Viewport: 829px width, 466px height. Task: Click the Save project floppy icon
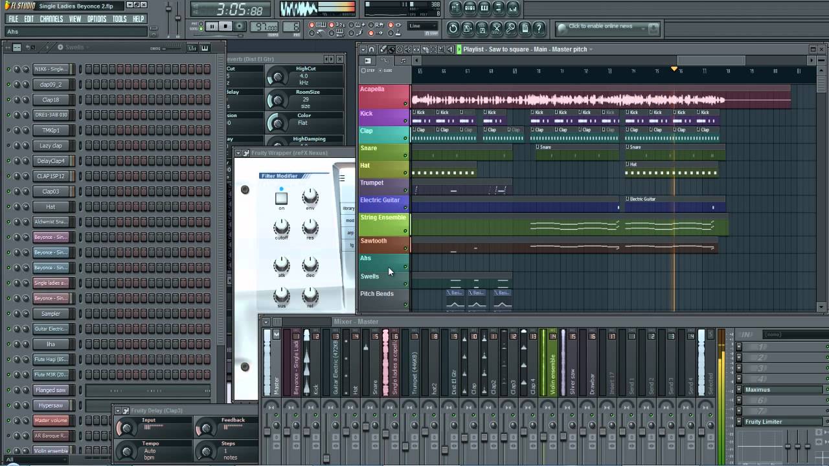482,28
